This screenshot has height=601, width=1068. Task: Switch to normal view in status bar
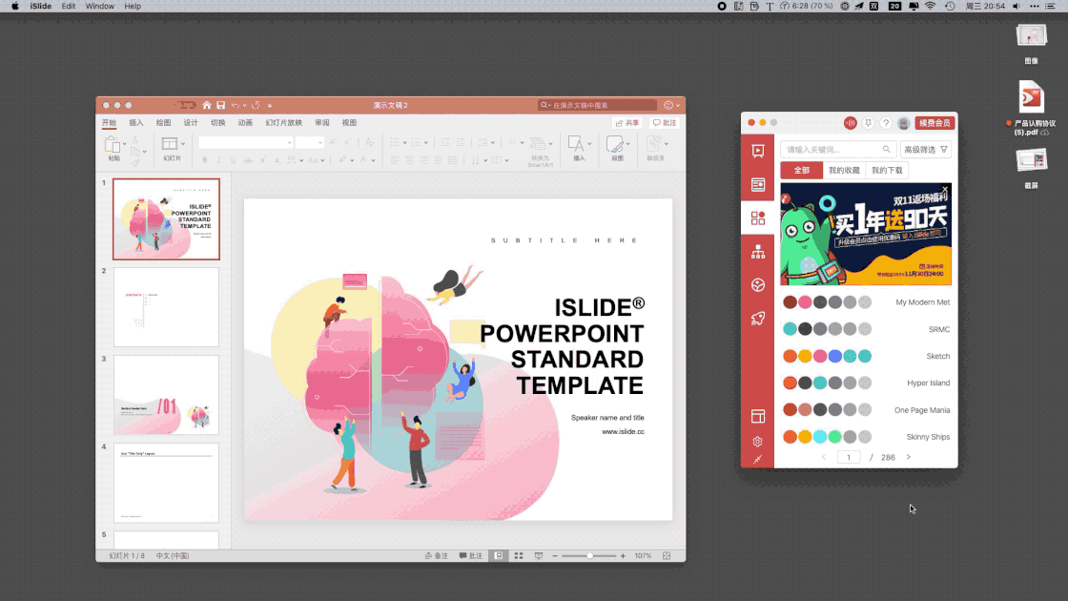pos(499,555)
